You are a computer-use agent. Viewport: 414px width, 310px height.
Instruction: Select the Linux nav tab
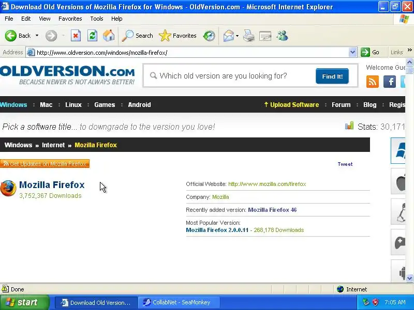73,105
